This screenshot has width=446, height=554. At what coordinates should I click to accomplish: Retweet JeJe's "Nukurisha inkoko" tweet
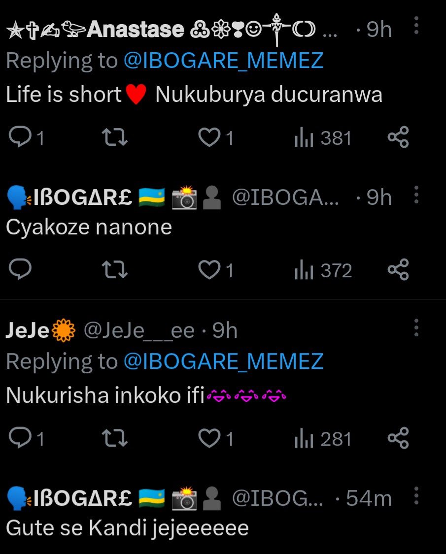(x=114, y=438)
